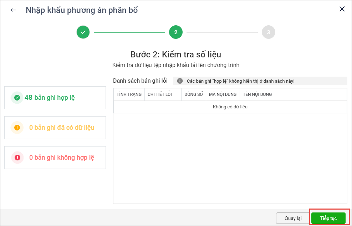The image size is (352, 226).
Task: Close the import dialog with X
Action: 342,9
